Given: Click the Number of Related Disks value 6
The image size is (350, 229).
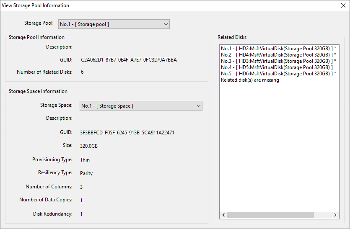Looking at the screenshot, I should click(82, 72).
